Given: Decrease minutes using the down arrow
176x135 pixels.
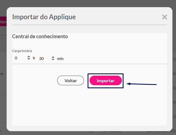Looking at the screenshot, I should pyautogui.click(x=53, y=59).
